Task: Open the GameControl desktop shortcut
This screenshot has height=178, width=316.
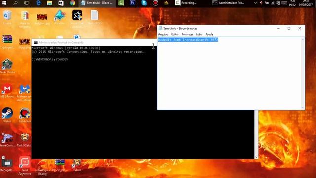Action: click(7, 139)
